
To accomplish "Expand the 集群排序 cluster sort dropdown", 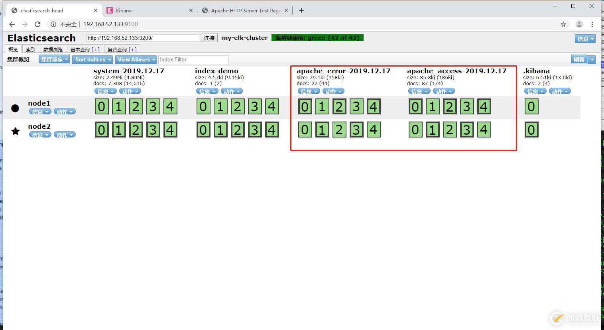I will [x=54, y=59].
